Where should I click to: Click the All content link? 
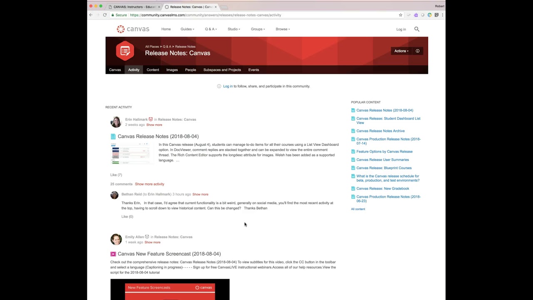pyautogui.click(x=358, y=209)
